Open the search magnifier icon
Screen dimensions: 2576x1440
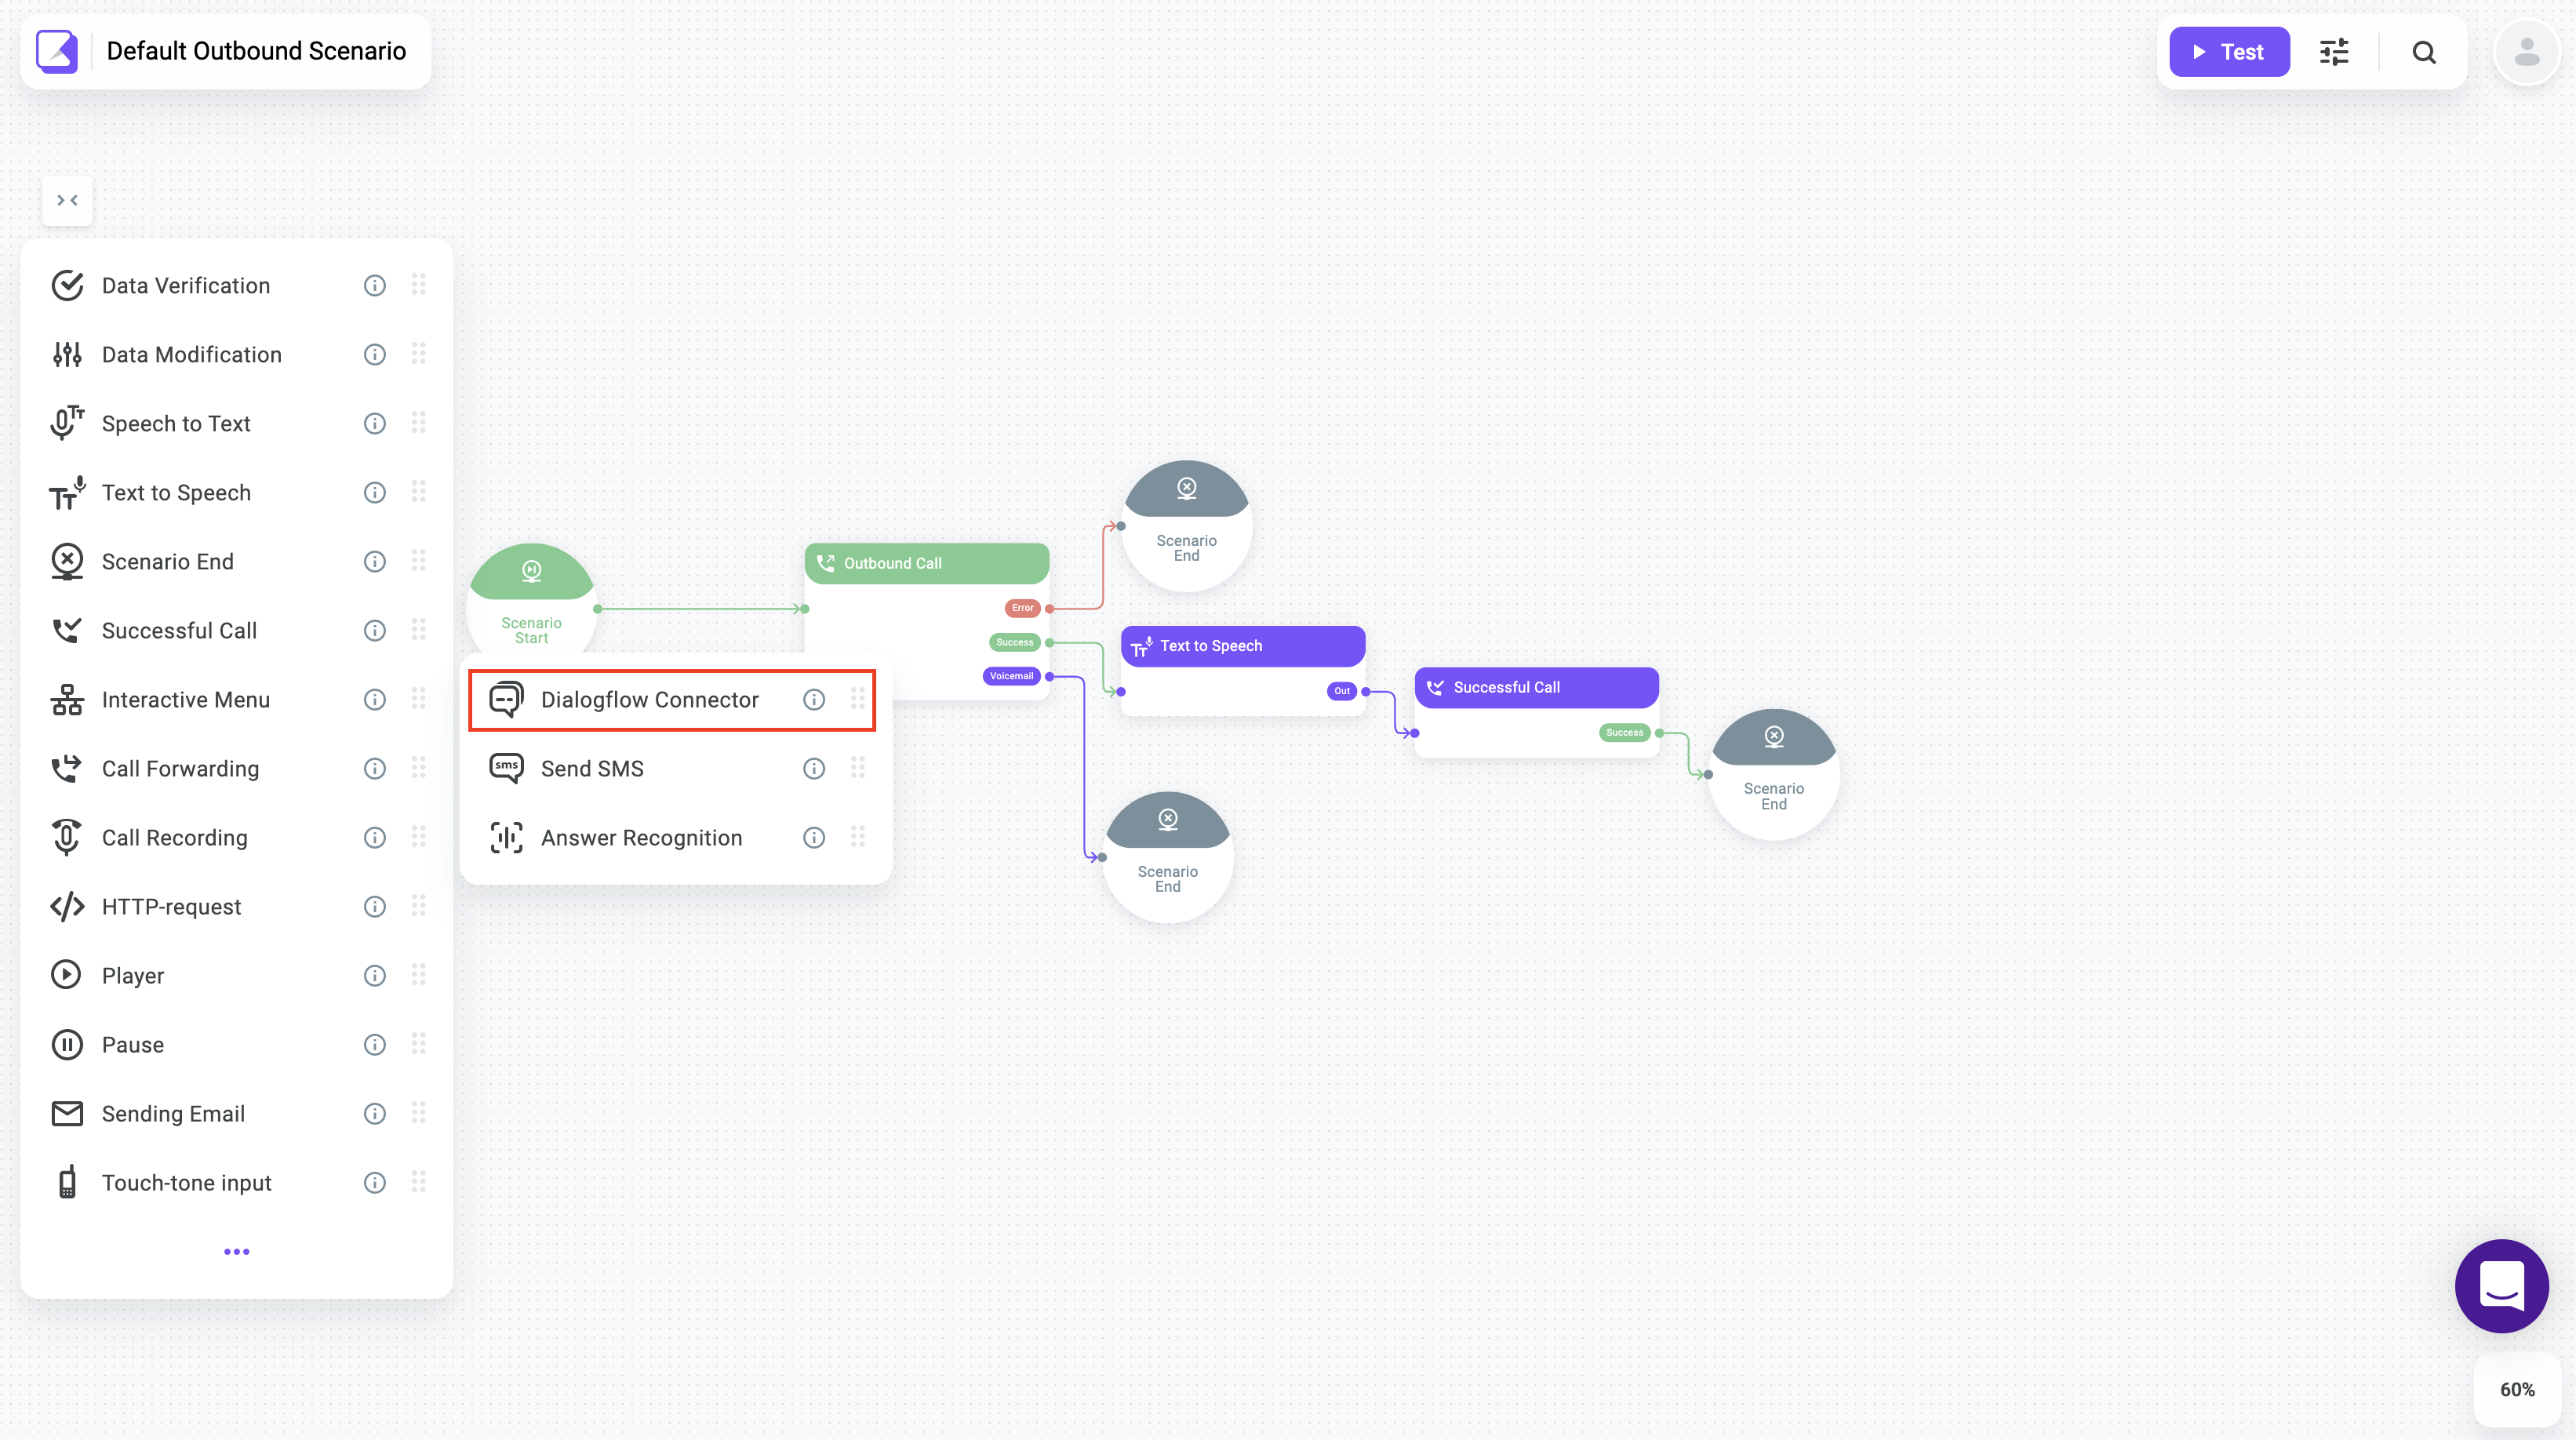pos(2424,52)
